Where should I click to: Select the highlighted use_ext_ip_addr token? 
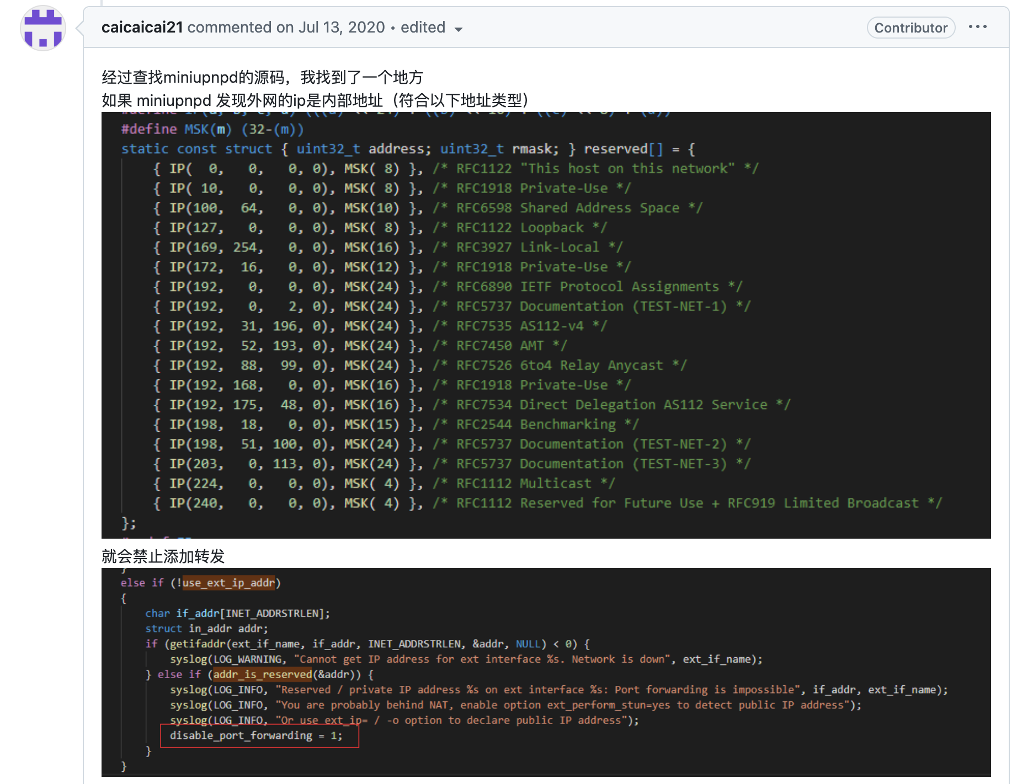pos(228,583)
